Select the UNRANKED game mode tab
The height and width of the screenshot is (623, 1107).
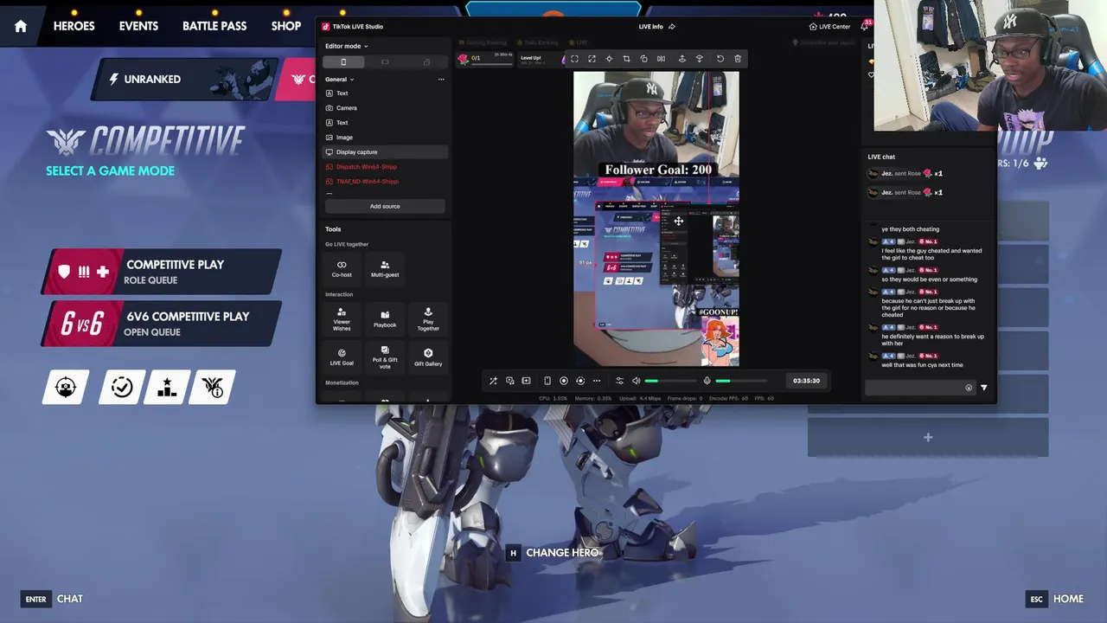tap(183, 79)
